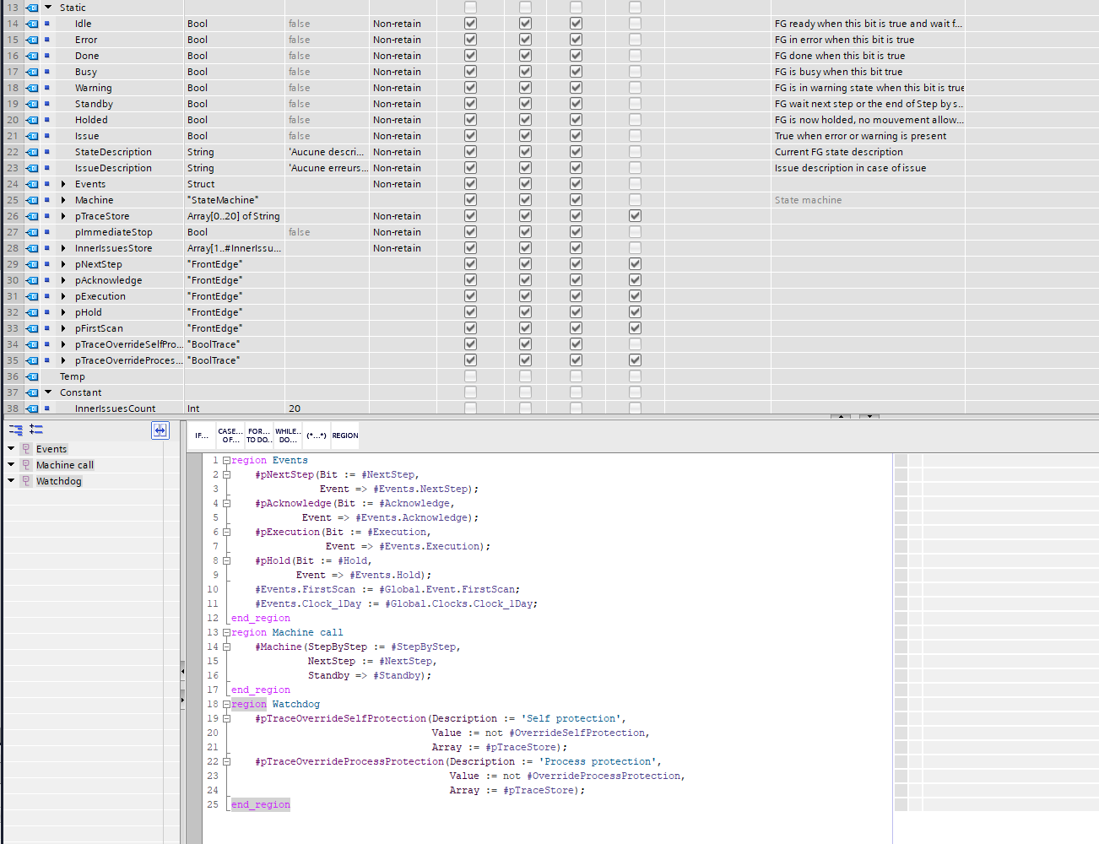This screenshot has width=1099, height=844.
Task: Insert a comment block with (*...*) button
Action: (x=317, y=436)
